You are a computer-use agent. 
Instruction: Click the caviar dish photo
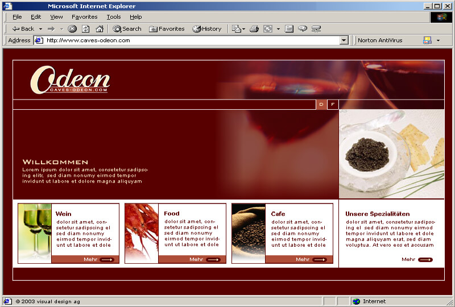click(391, 154)
